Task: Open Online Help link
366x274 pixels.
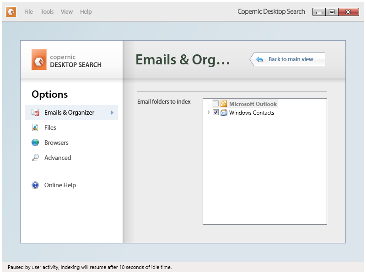Action: 60,185
